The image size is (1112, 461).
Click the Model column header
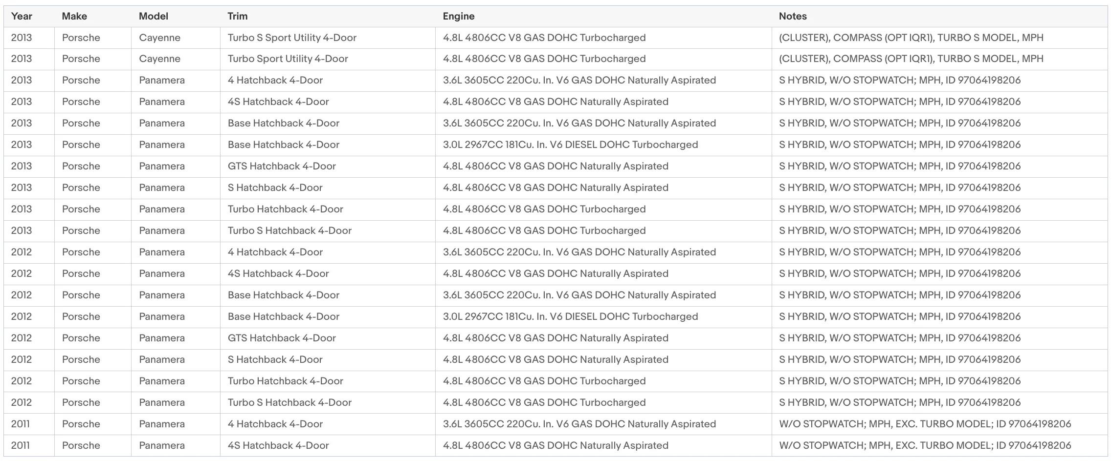pos(153,16)
